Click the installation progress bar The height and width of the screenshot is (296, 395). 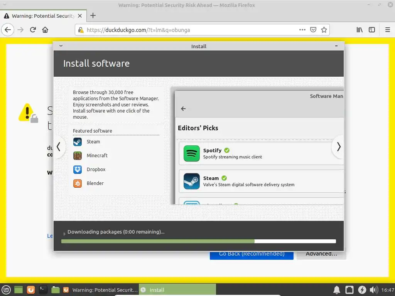tap(199, 241)
